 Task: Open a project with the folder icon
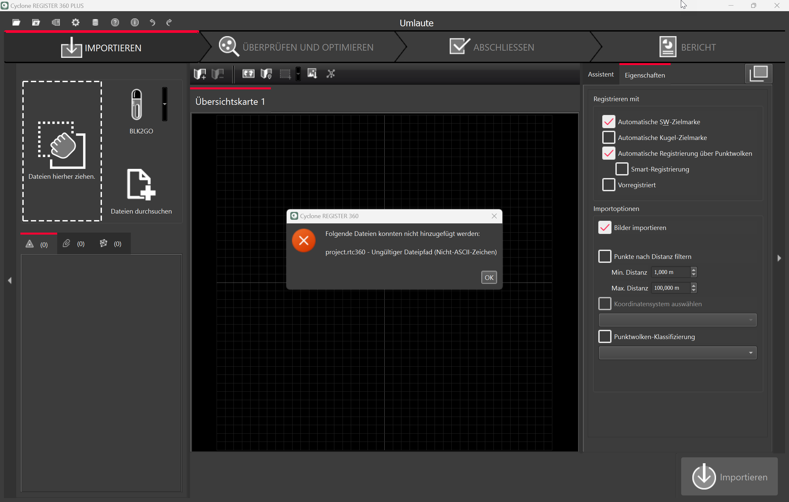(16, 22)
